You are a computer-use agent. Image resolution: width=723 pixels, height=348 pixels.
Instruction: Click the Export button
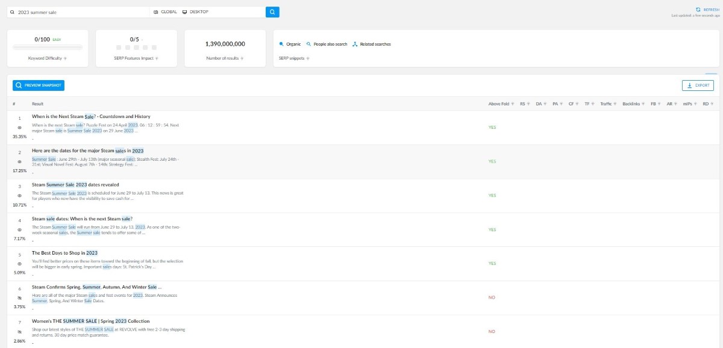point(698,85)
